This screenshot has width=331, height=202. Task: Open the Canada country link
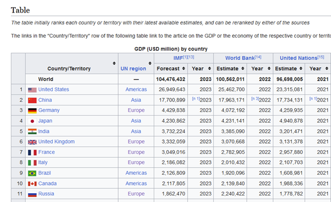[x=48, y=183]
